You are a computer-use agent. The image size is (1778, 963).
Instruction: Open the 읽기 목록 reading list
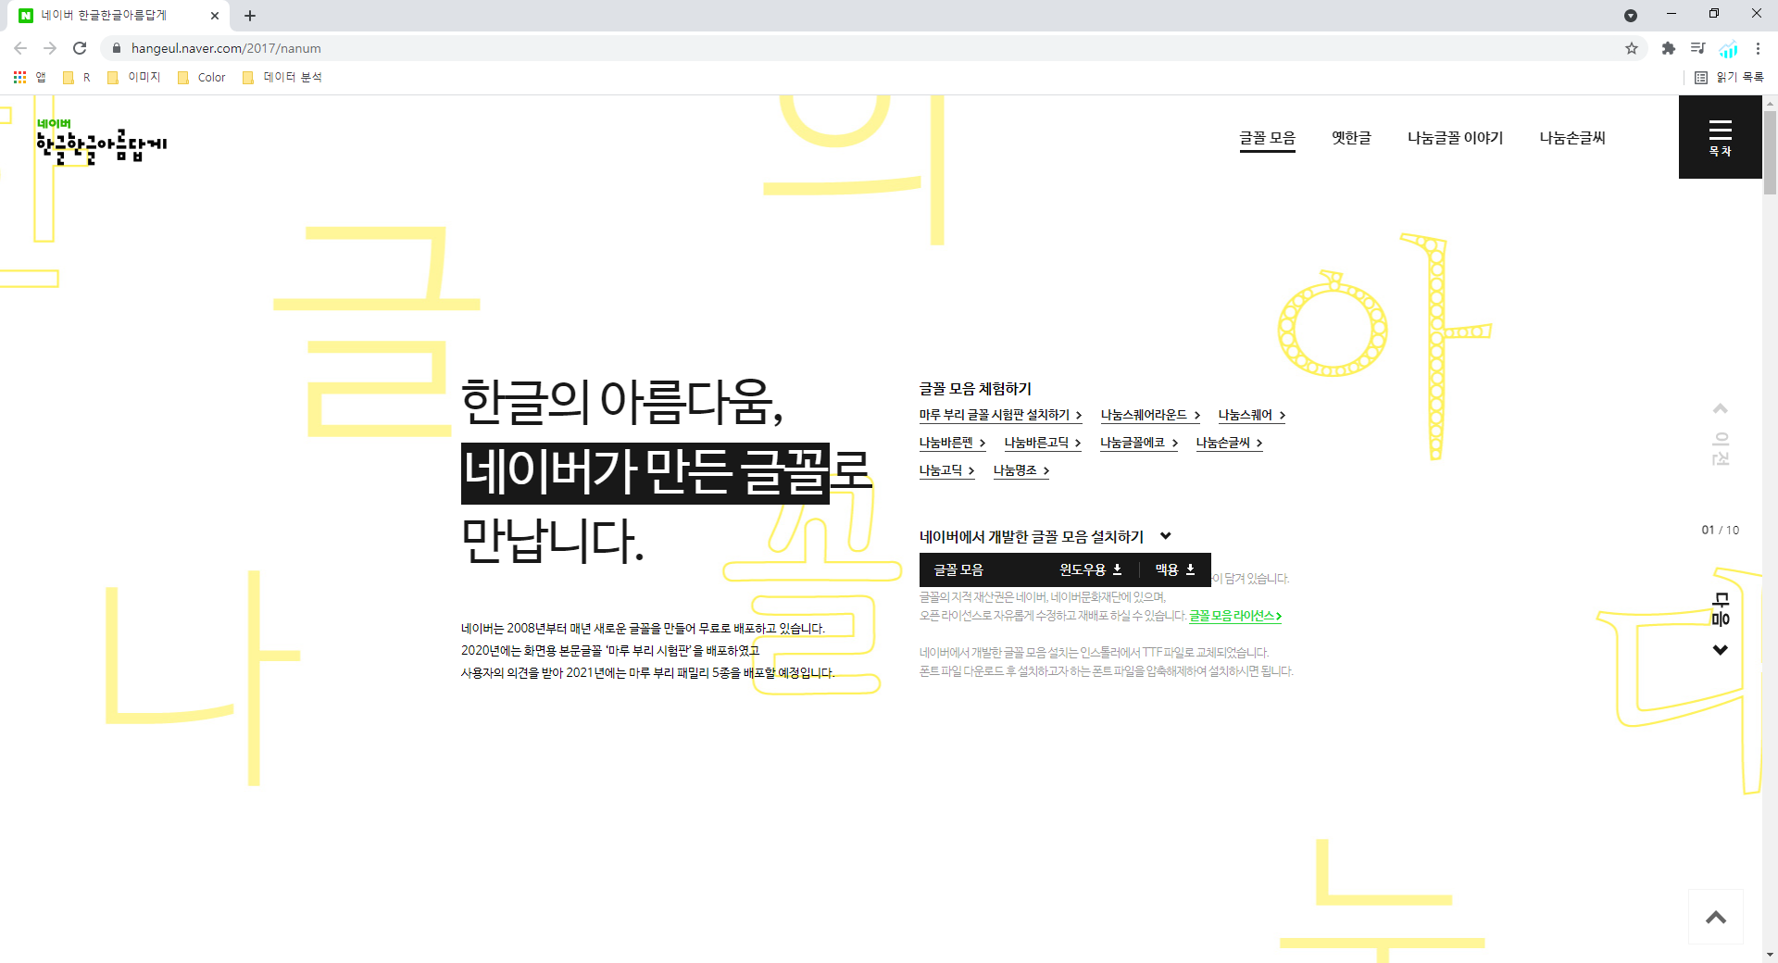(1729, 77)
